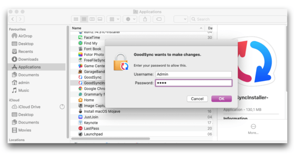Click the Date column header
The height and width of the screenshot is (157, 296).
click(210, 28)
